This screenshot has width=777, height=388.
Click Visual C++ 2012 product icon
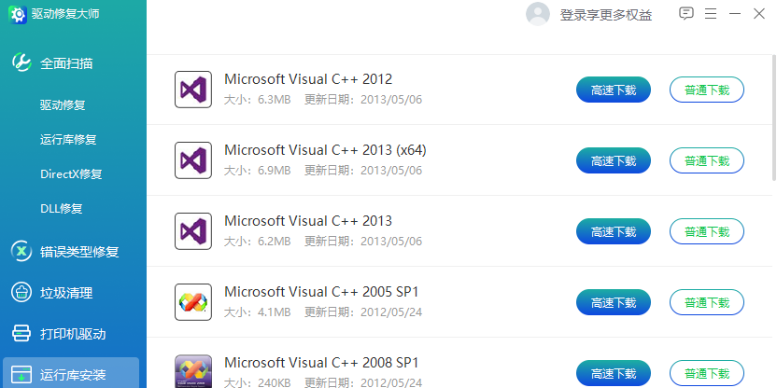[193, 90]
